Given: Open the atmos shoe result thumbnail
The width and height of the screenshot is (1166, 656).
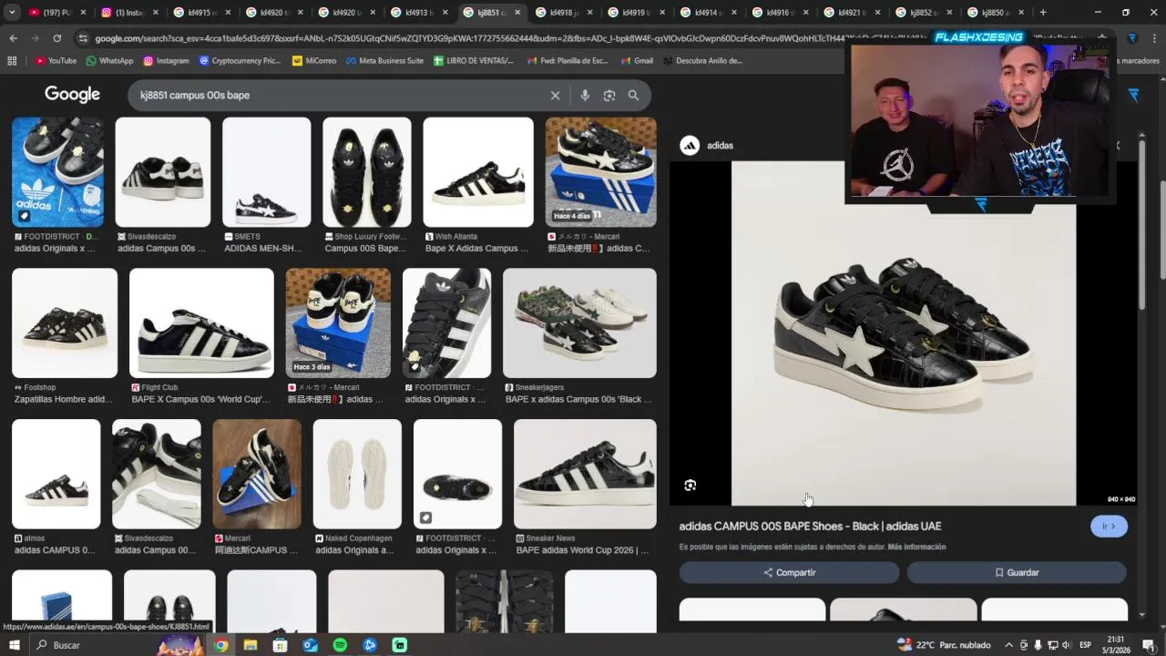Looking at the screenshot, I should tap(56, 474).
